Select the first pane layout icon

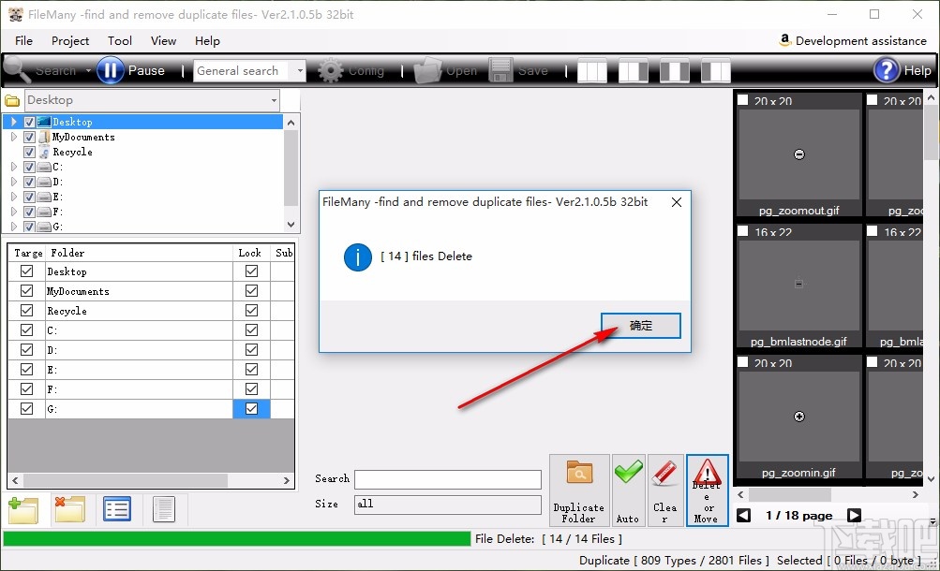point(592,70)
